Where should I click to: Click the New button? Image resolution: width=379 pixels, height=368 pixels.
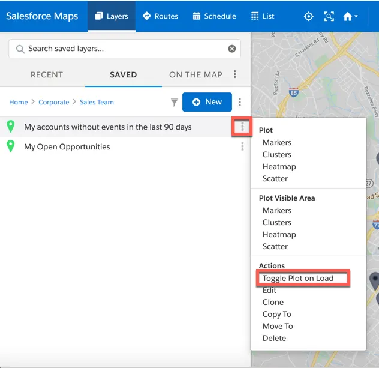[x=207, y=102]
